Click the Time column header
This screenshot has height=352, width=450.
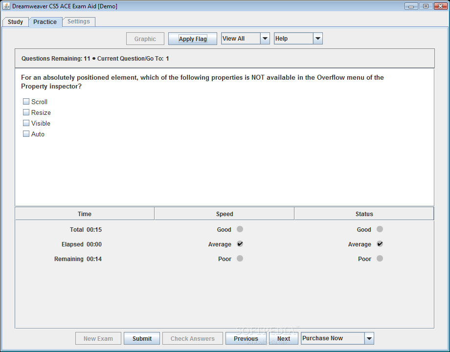pos(85,214)
